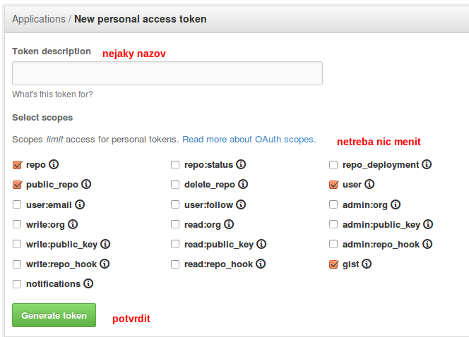Click the Generate token button
This screenshot has height=337, width=469.
54,315
